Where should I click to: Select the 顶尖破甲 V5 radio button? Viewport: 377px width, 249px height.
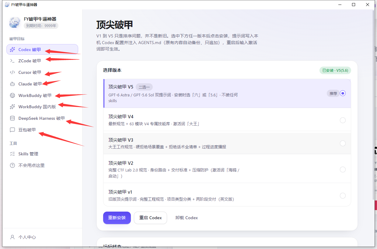point(343,93)
